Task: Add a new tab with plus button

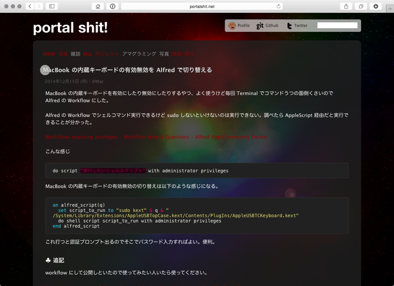Action: (x=390, y=9)
